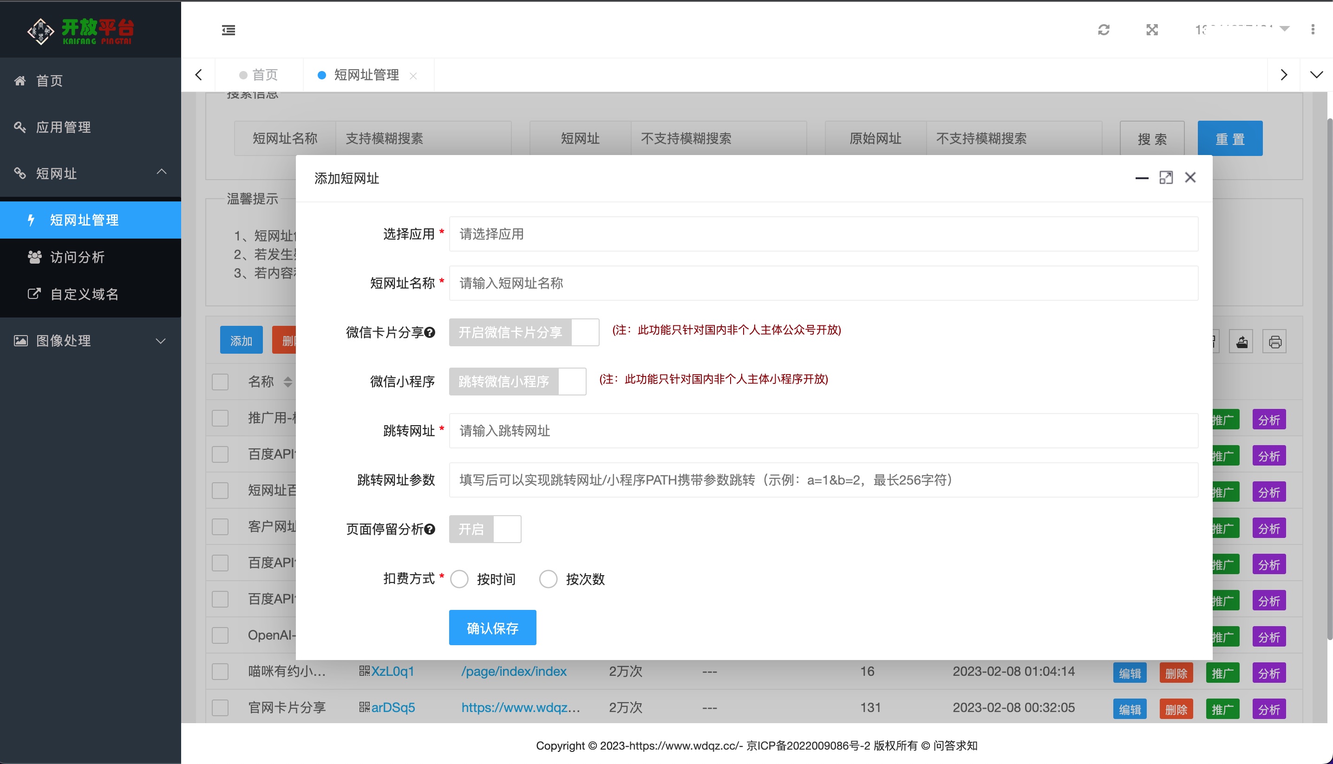This screenshot has width=1333, height=764.
Task: Open the 请选择应用 dropdown
Action: coord(823,234)
